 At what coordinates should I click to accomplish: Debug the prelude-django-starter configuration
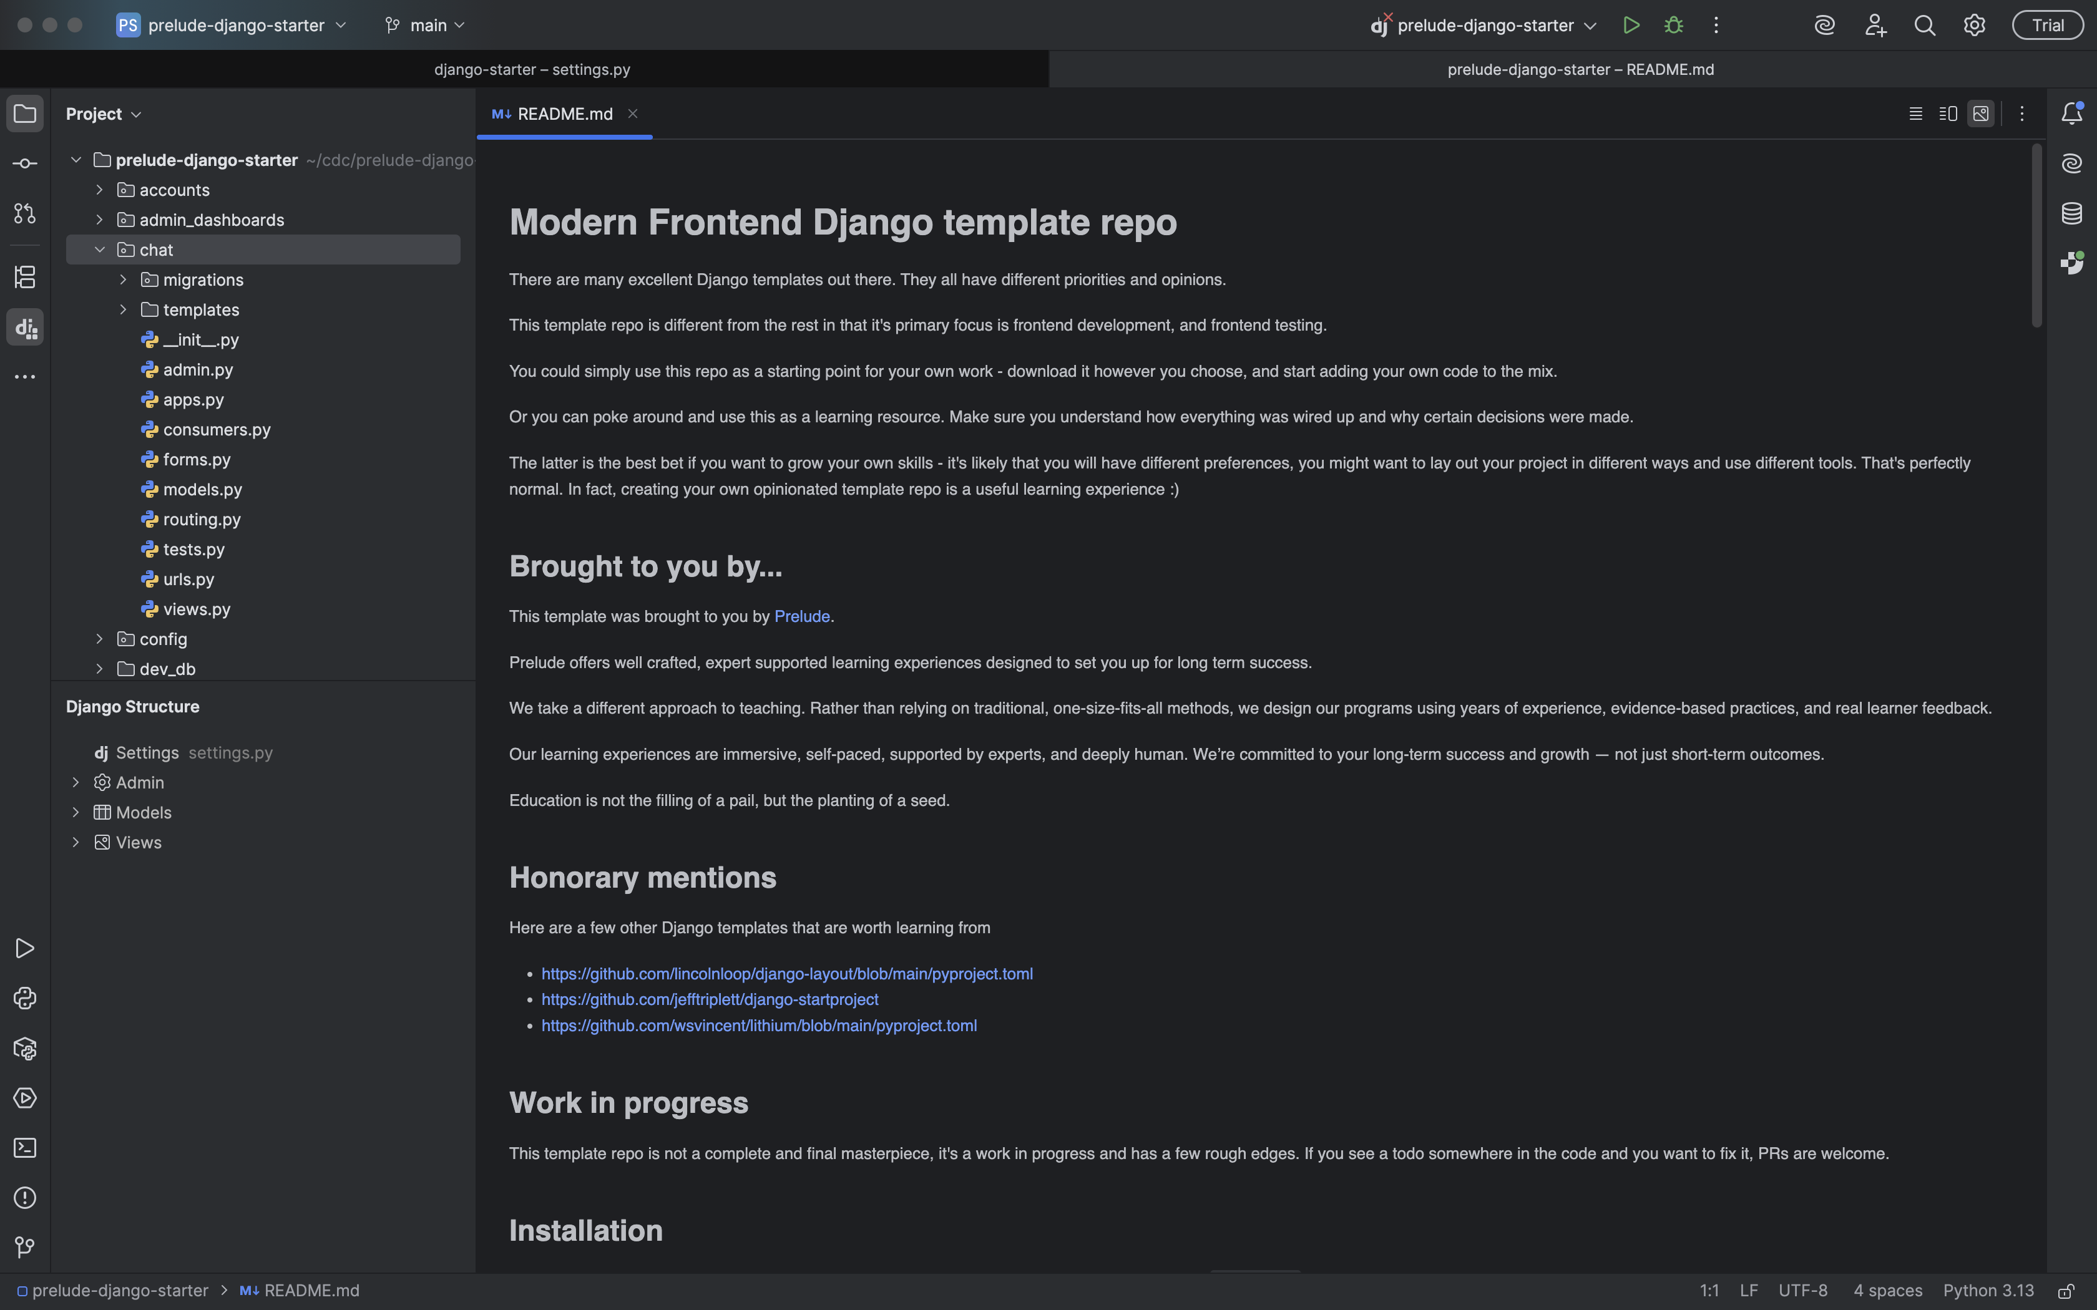(x=1673, y=25)
